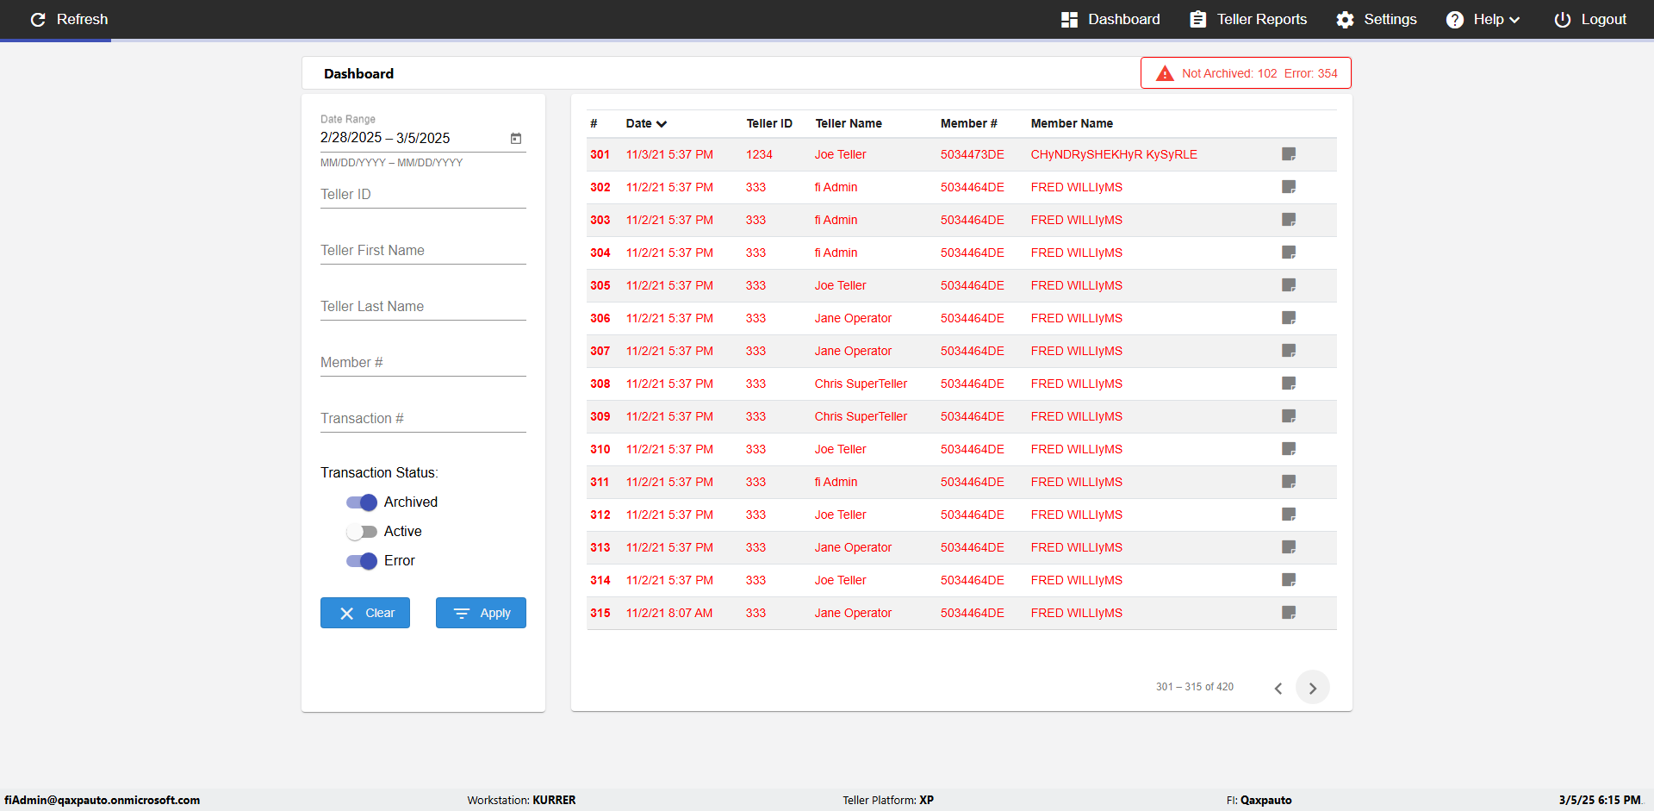Click the red warning triangle icon
This screenshot has width=1654, height=811.
[1165, 73]
